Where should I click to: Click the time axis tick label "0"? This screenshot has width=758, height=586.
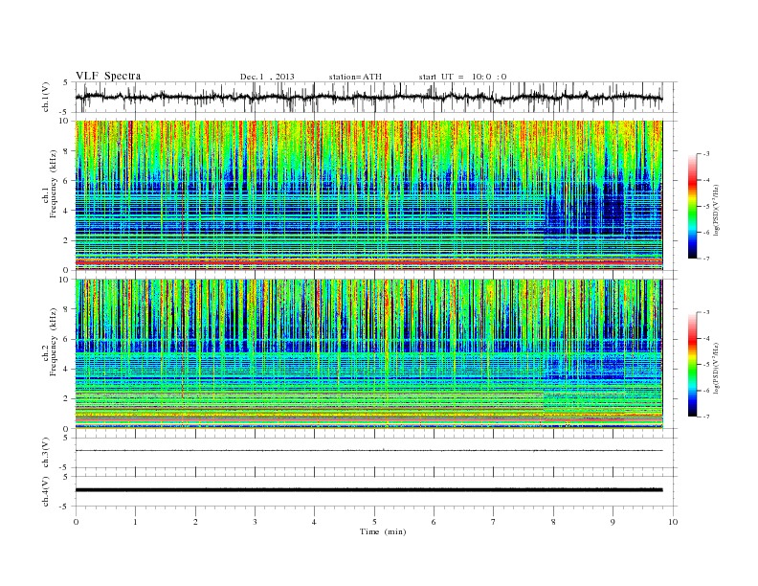[x=76, y=522]
